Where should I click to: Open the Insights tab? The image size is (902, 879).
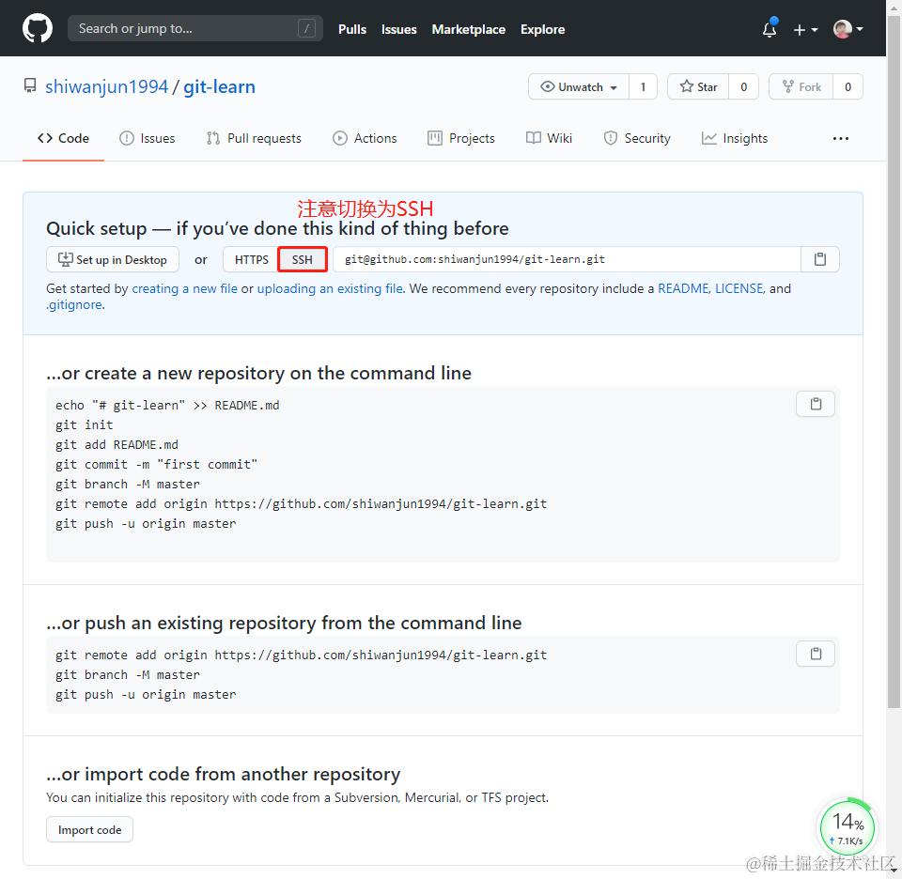pyautogui.click(x=735, y=139)
